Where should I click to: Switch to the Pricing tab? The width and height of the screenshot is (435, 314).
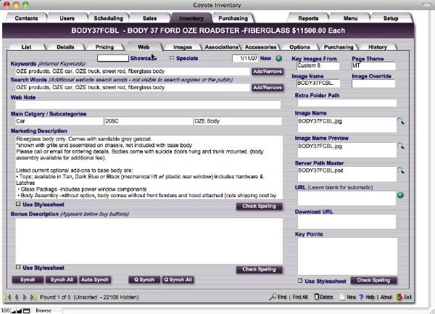click(x=104, y=46)
